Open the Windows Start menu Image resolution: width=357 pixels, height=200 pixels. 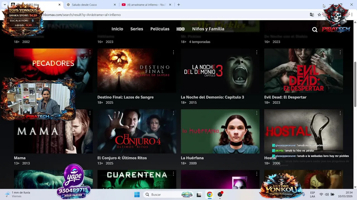tap(137, 194)
